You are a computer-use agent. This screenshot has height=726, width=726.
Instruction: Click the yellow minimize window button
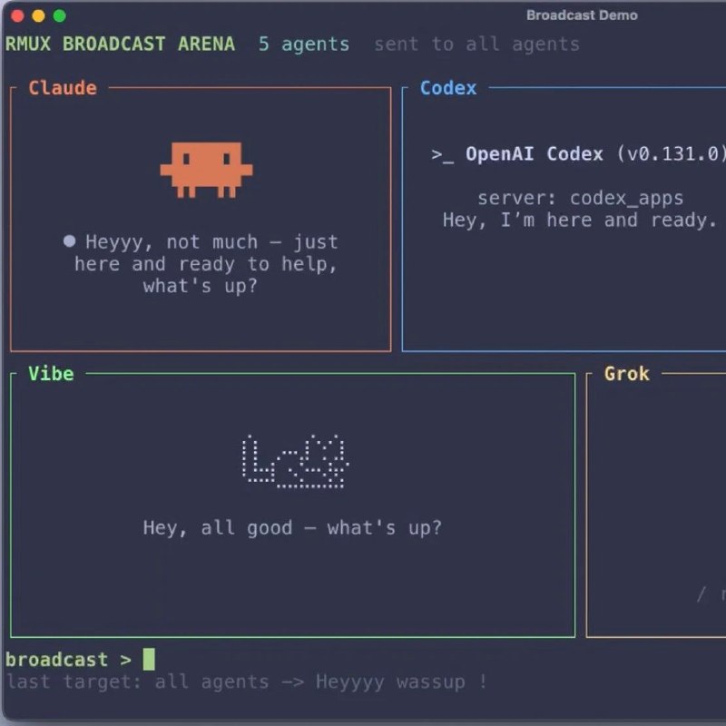click(x=38, y=16)
